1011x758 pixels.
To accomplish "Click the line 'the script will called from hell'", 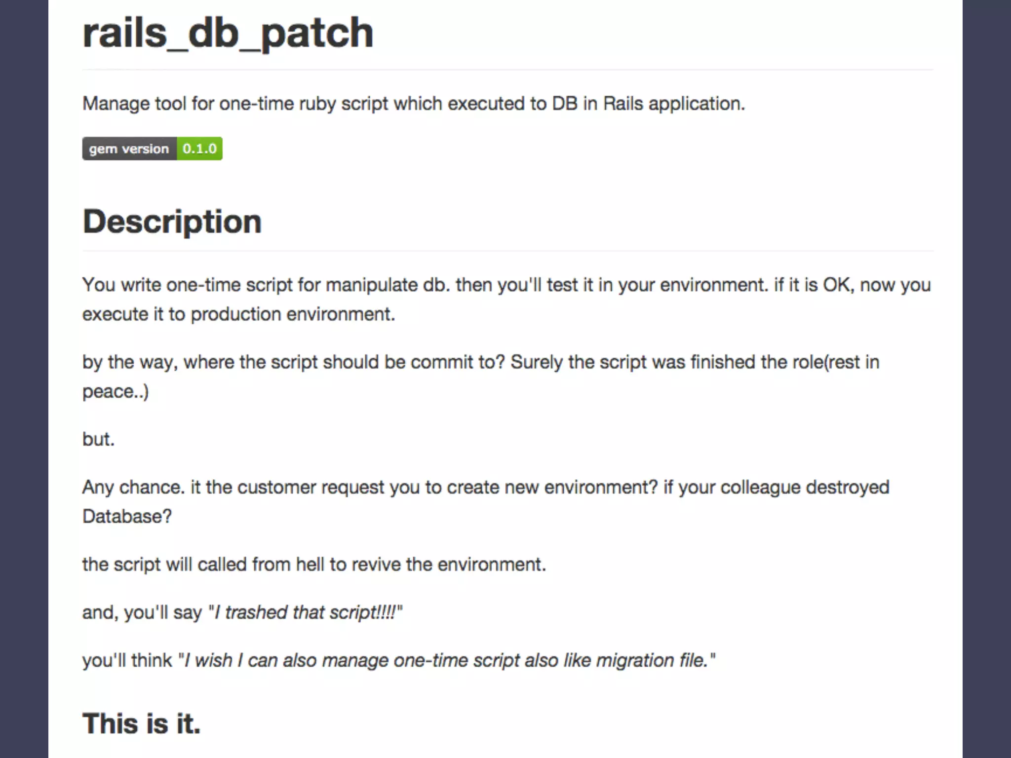I will [314, 564].
